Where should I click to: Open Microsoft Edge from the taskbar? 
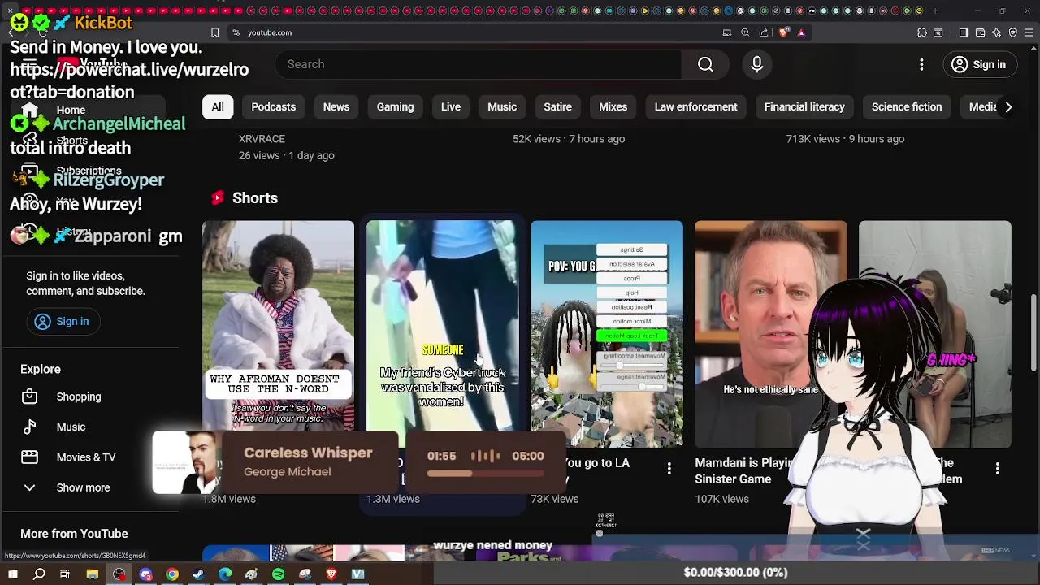pyautogui.click(x=225, y=574)
